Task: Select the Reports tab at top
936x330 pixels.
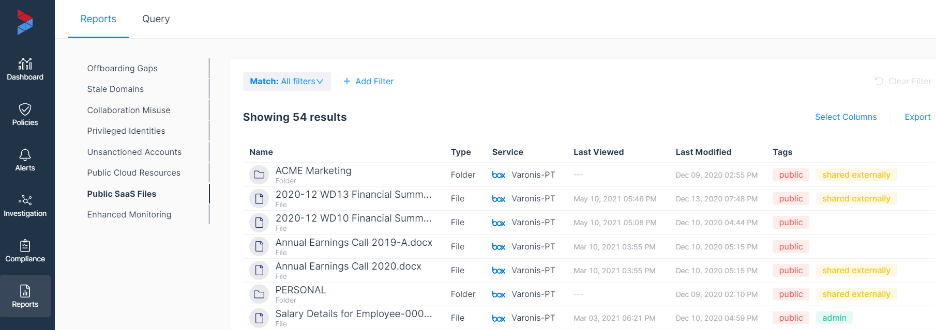Action: coord(98,19)
